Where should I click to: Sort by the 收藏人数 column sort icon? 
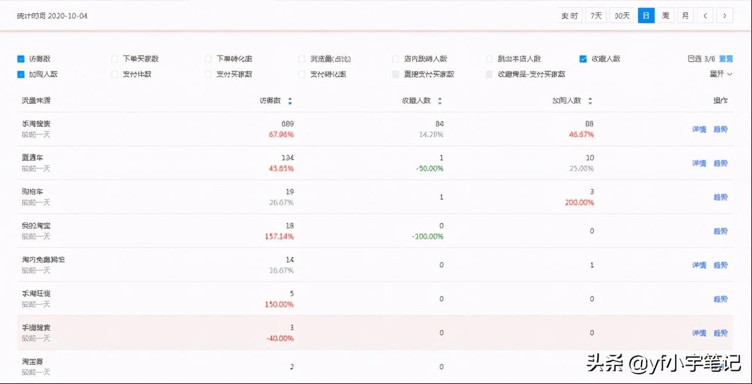(x=439, y=101)
